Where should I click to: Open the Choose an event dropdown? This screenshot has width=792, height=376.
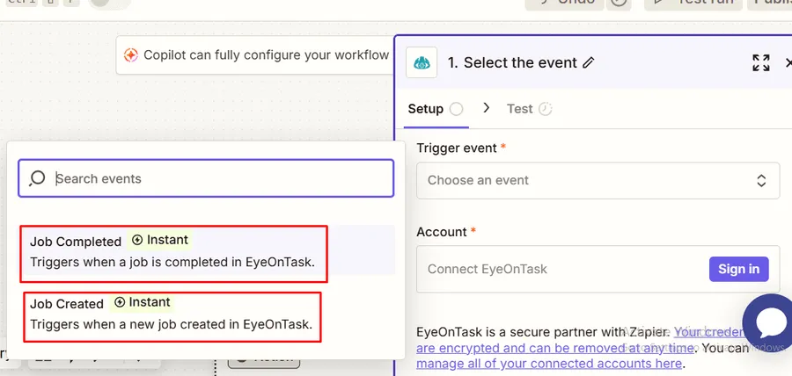coord(598,180)
